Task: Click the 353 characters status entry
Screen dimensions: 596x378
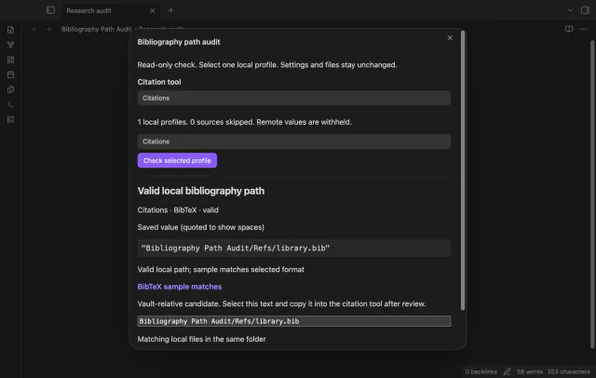Action: tap(568, 371)
